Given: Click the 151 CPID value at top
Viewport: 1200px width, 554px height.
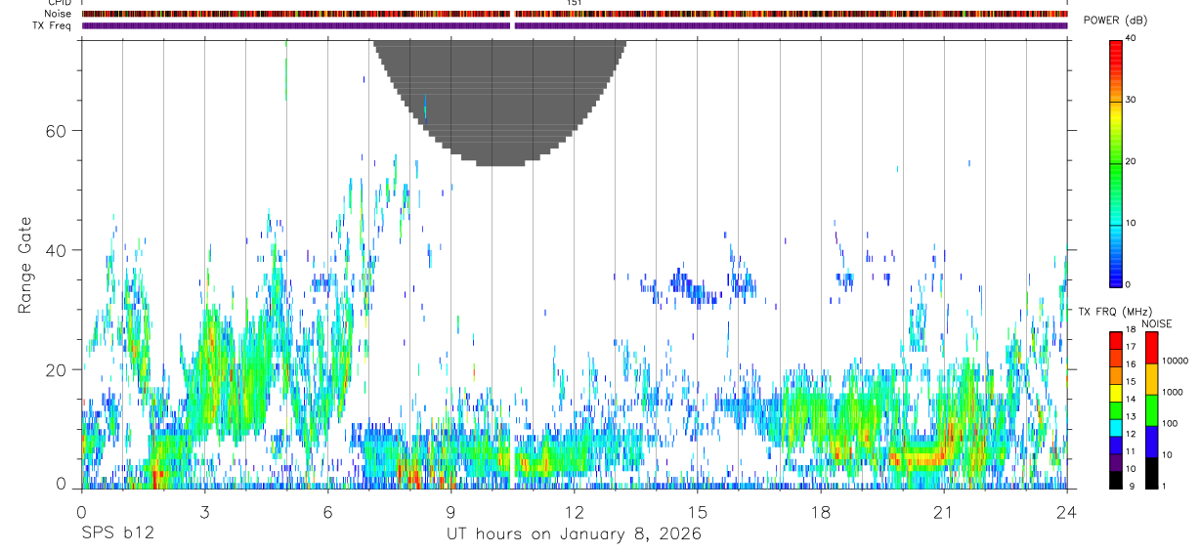Looking at the screenshot, I should 574,3.
